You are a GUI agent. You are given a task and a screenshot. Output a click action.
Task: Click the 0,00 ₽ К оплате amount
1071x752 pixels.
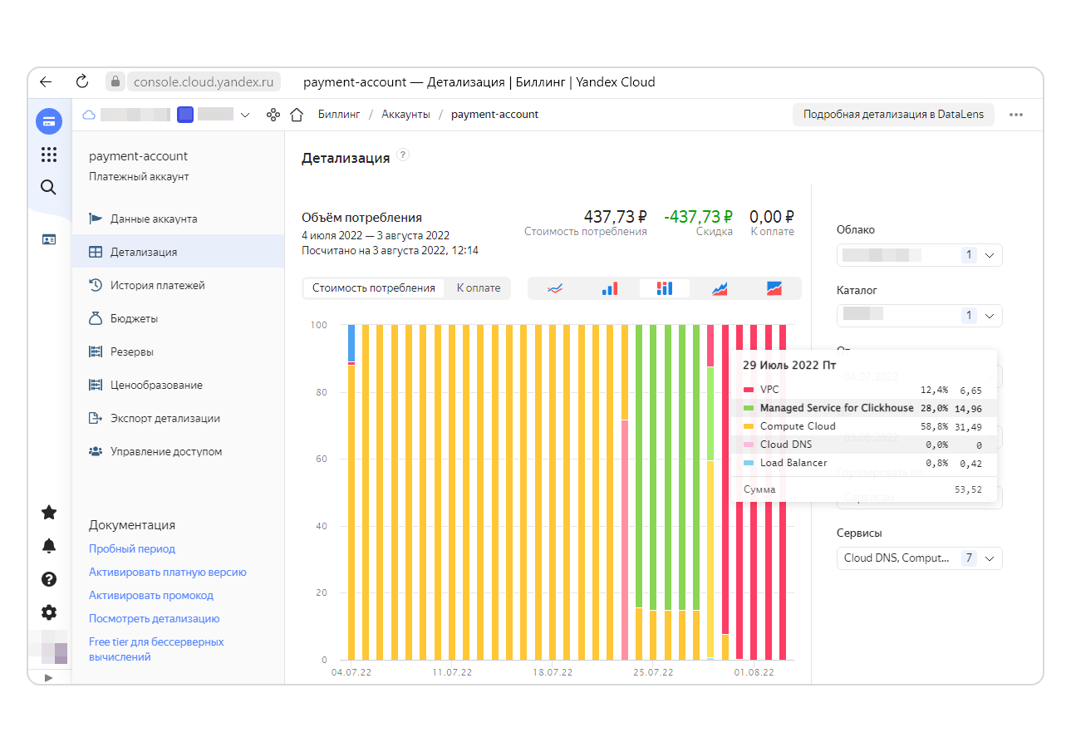pos(772,217)
